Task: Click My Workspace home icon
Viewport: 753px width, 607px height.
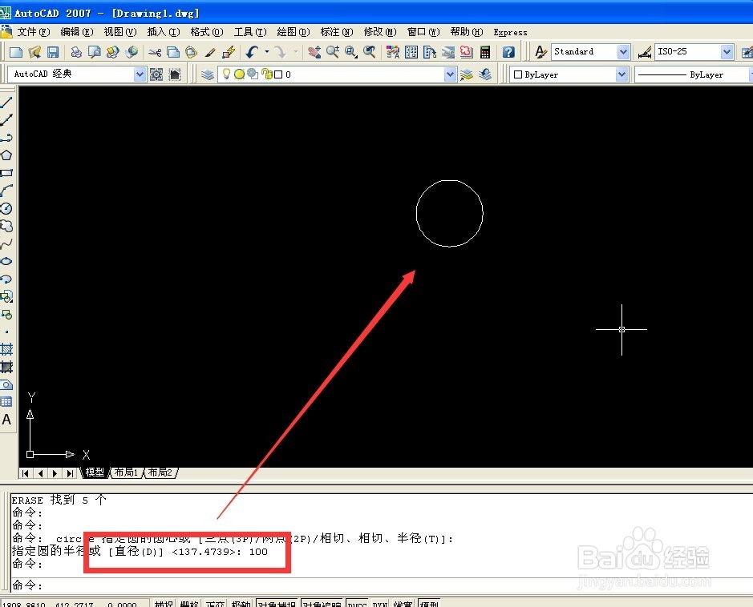Action: tap(175, 74)
